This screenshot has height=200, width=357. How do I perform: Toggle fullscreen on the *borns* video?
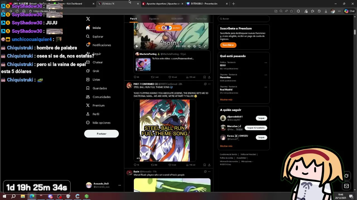[205, 46]
